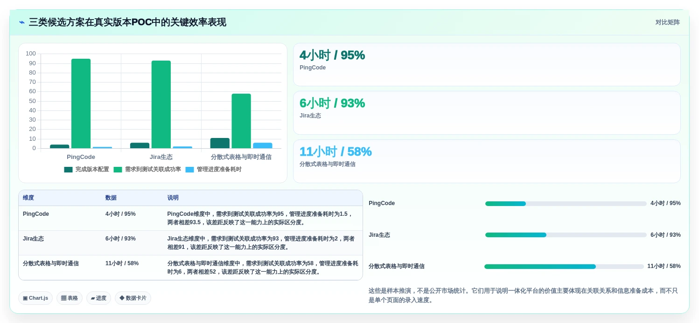The width and height of the screenshot is (699, 323).
Task: Toggle the 管理进度准备耗时 legend swatch
Action: click(x=189, y=170)
